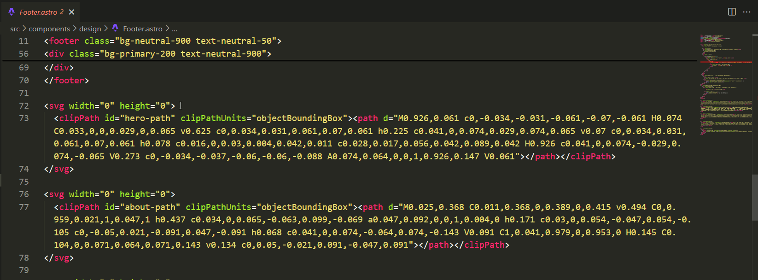Expand the "components" breadcrumb
This screenshot has width=758, height=280.
(x=49, y=29)
